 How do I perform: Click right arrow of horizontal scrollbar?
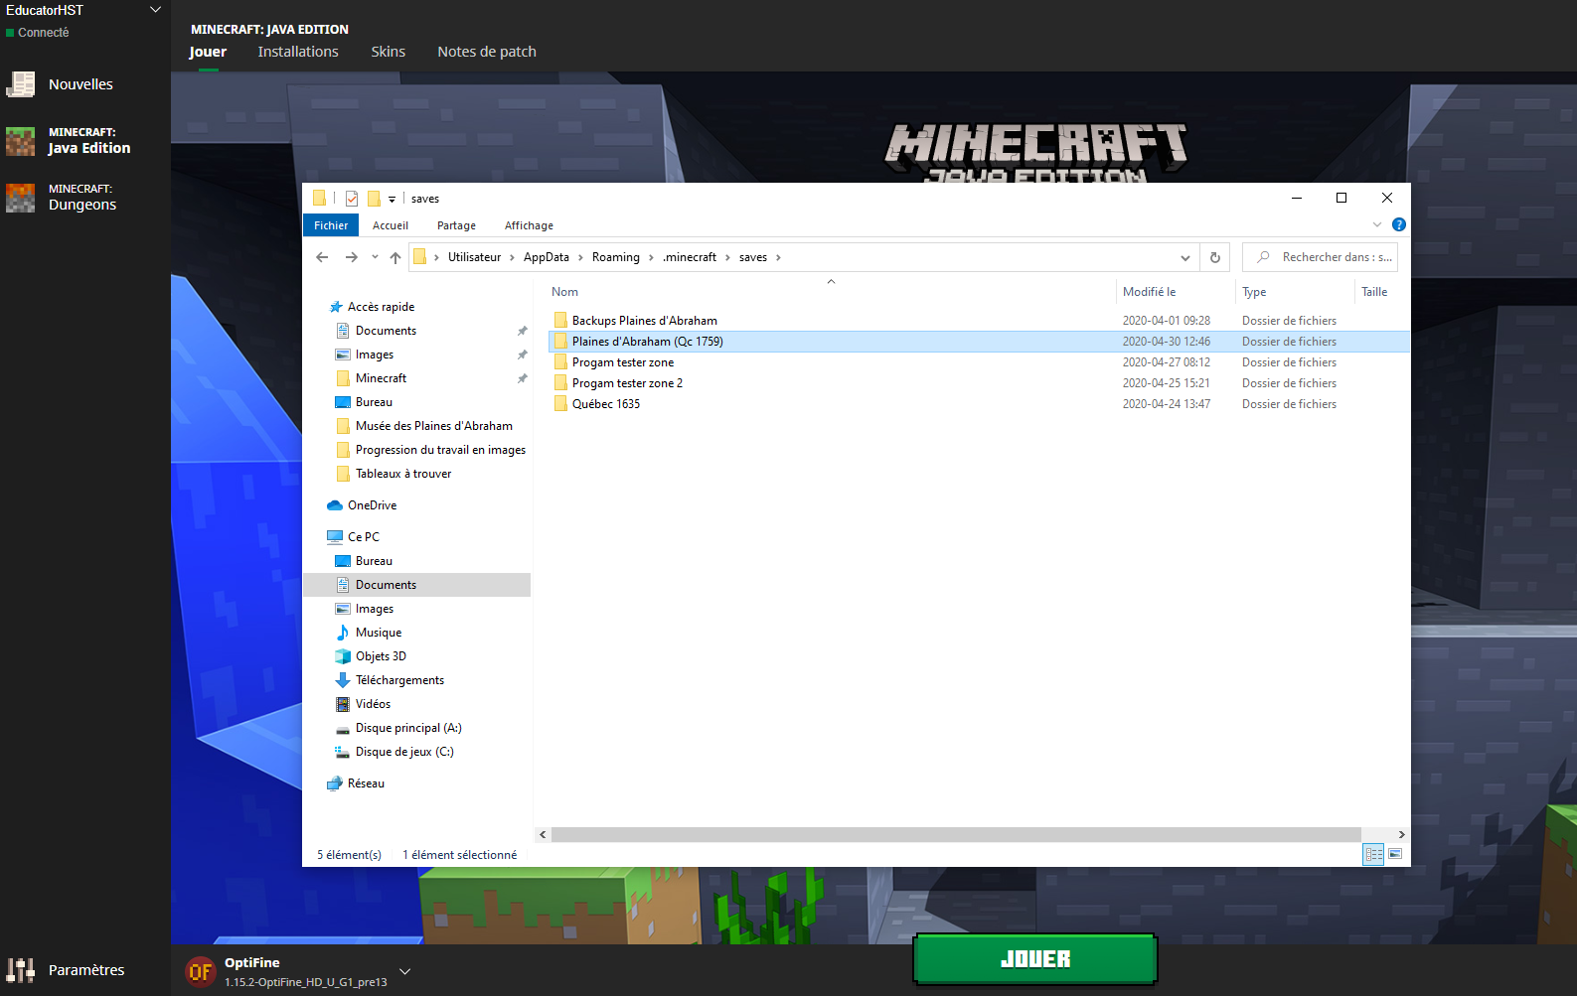click(x=1401, y=835)
